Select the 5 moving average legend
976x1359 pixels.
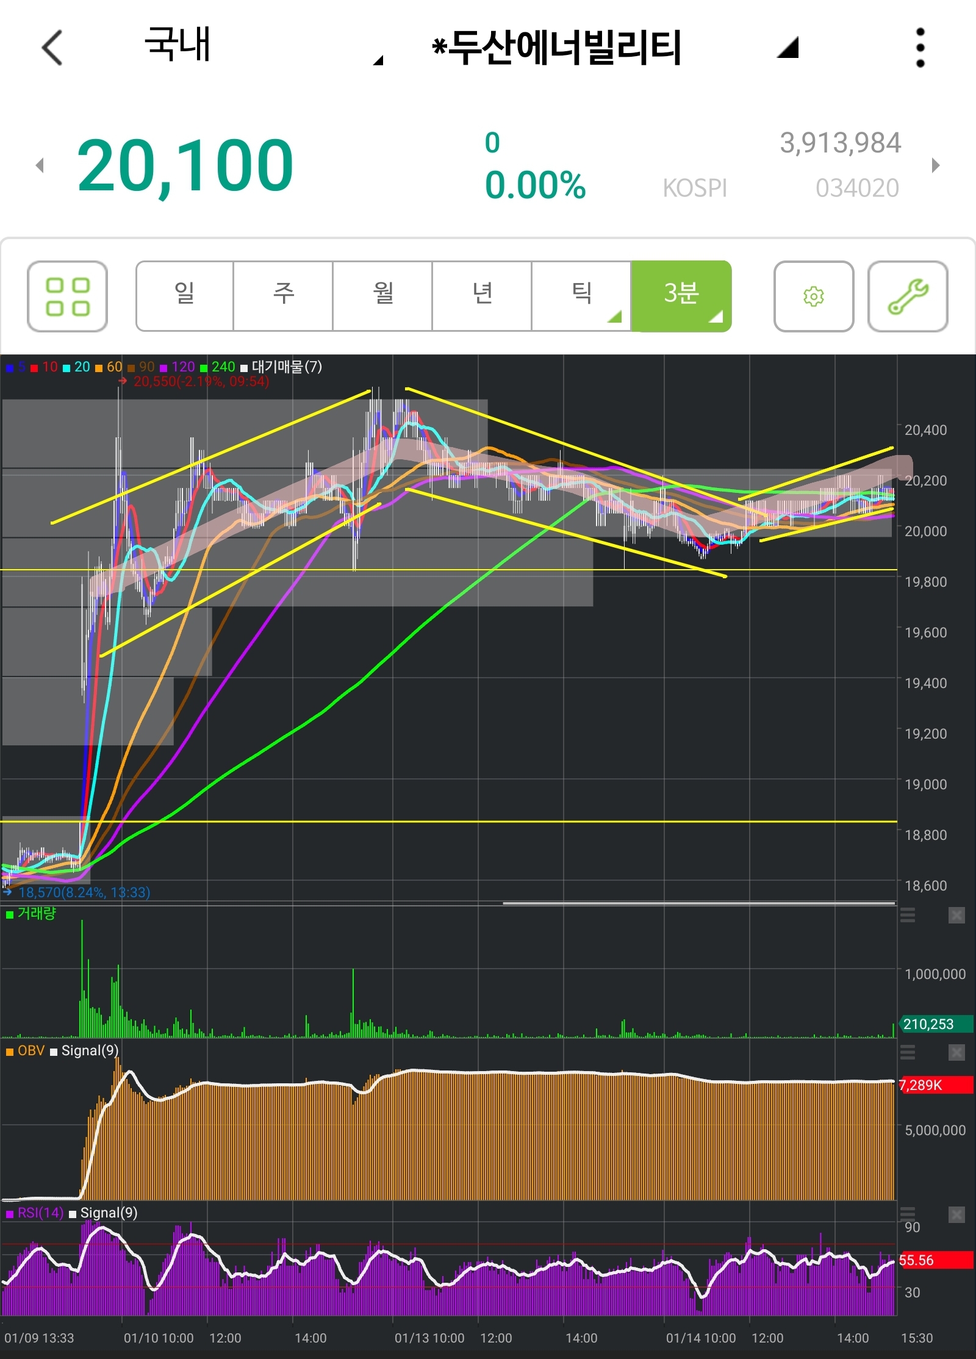(16, 367)
